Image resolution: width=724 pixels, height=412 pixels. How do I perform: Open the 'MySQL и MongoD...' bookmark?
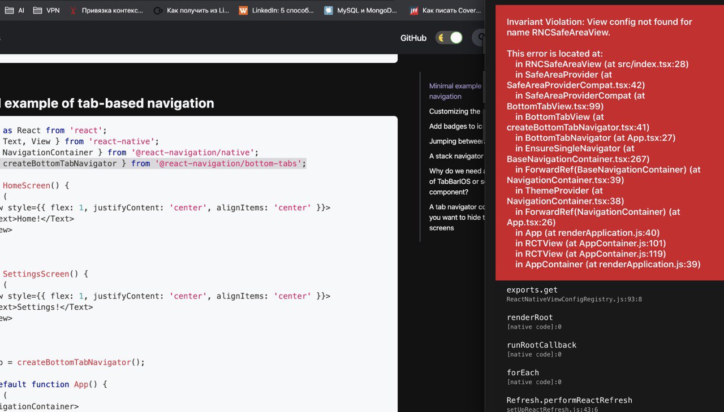click(361, 10)
